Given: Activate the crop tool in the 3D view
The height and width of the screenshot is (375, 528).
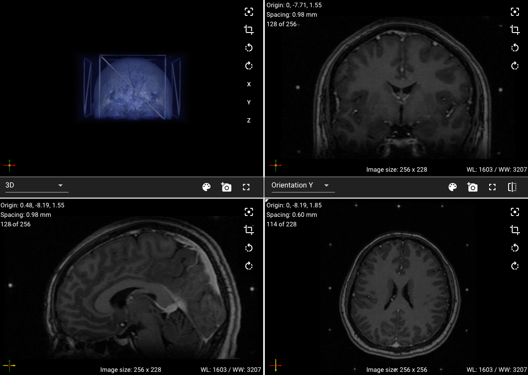Looking at the screenshot, I should [x=249, y=30].
